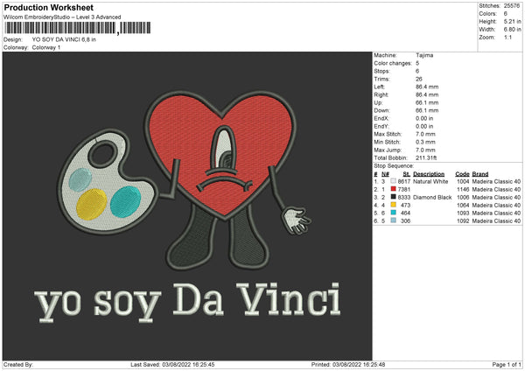Select the Left extent value 86.4 mm
Image resolution: width=525 pixels, height=371 pixels.
[427, 87]
